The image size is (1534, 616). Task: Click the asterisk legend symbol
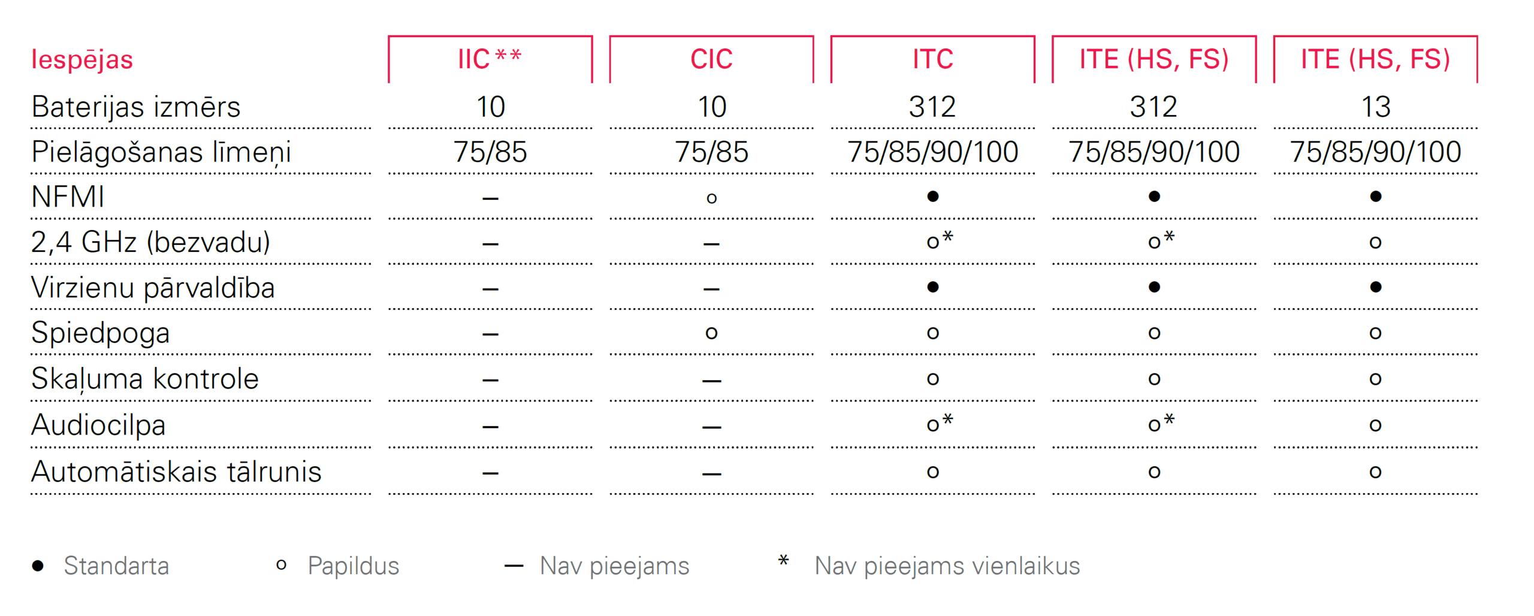783,560
